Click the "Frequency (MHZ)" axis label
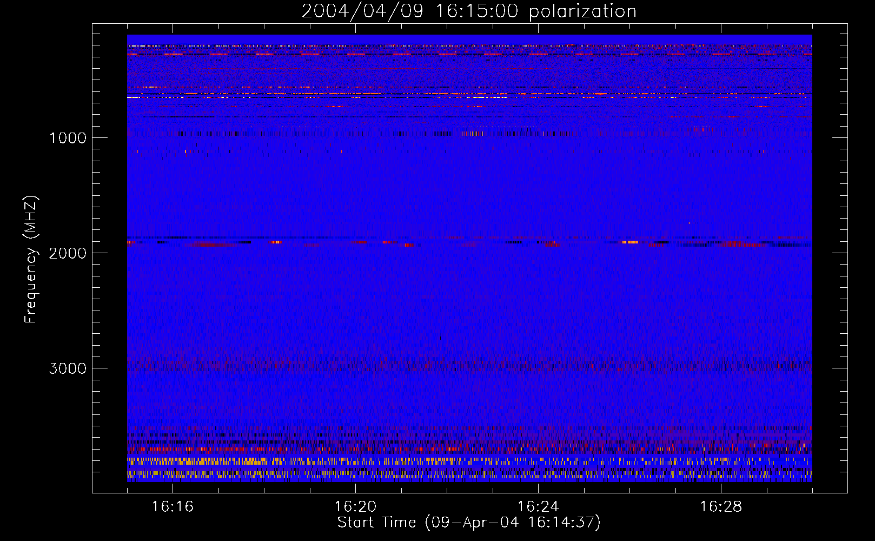 coord(31,260)
